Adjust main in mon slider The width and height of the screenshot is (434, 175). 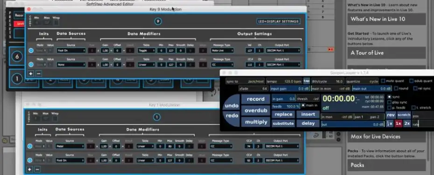(331, 89)
